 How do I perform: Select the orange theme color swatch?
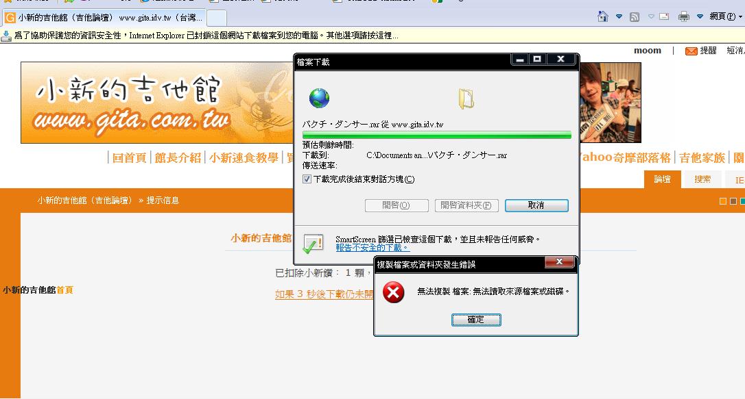pyautogui.click(x=723, y=201)
